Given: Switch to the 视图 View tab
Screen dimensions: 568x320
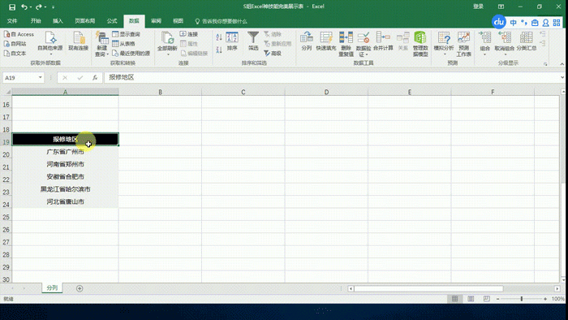Looking at the screenshot, I should [178, 21].
